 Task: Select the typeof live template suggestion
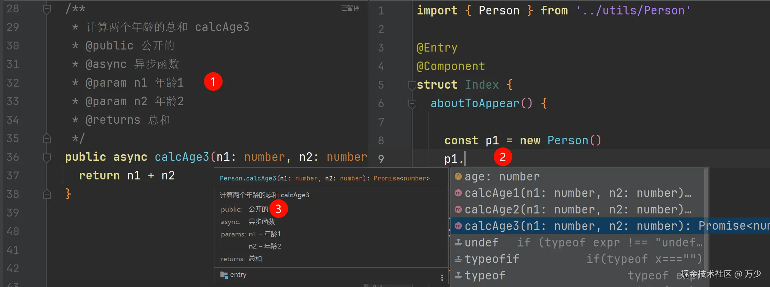(x=578, y=275)
